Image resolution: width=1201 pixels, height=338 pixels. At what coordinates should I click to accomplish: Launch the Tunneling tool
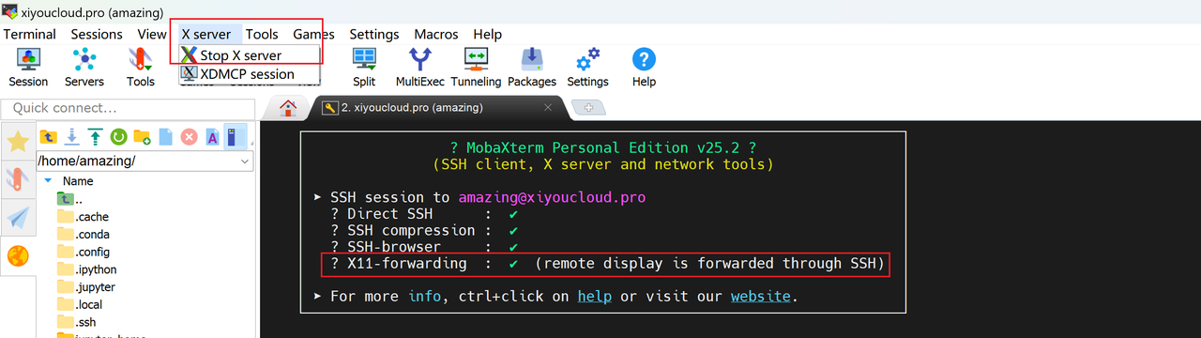click(x=476, y=67)
